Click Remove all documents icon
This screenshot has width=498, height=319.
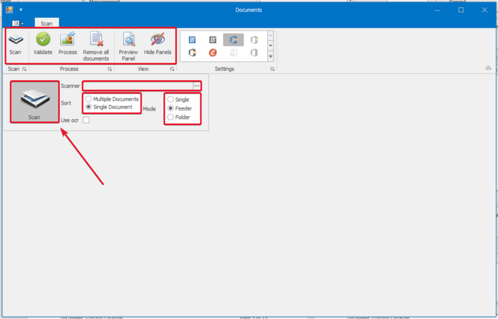click(96, 40)
